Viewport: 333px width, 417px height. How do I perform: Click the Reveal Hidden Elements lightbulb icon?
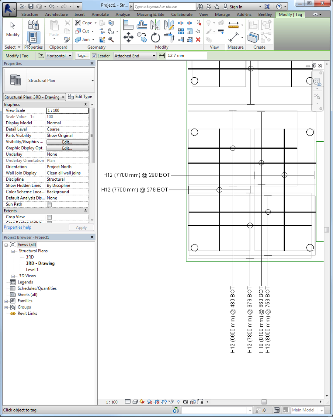[178, 402]
